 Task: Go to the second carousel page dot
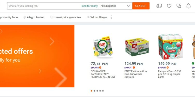(94, 91)
